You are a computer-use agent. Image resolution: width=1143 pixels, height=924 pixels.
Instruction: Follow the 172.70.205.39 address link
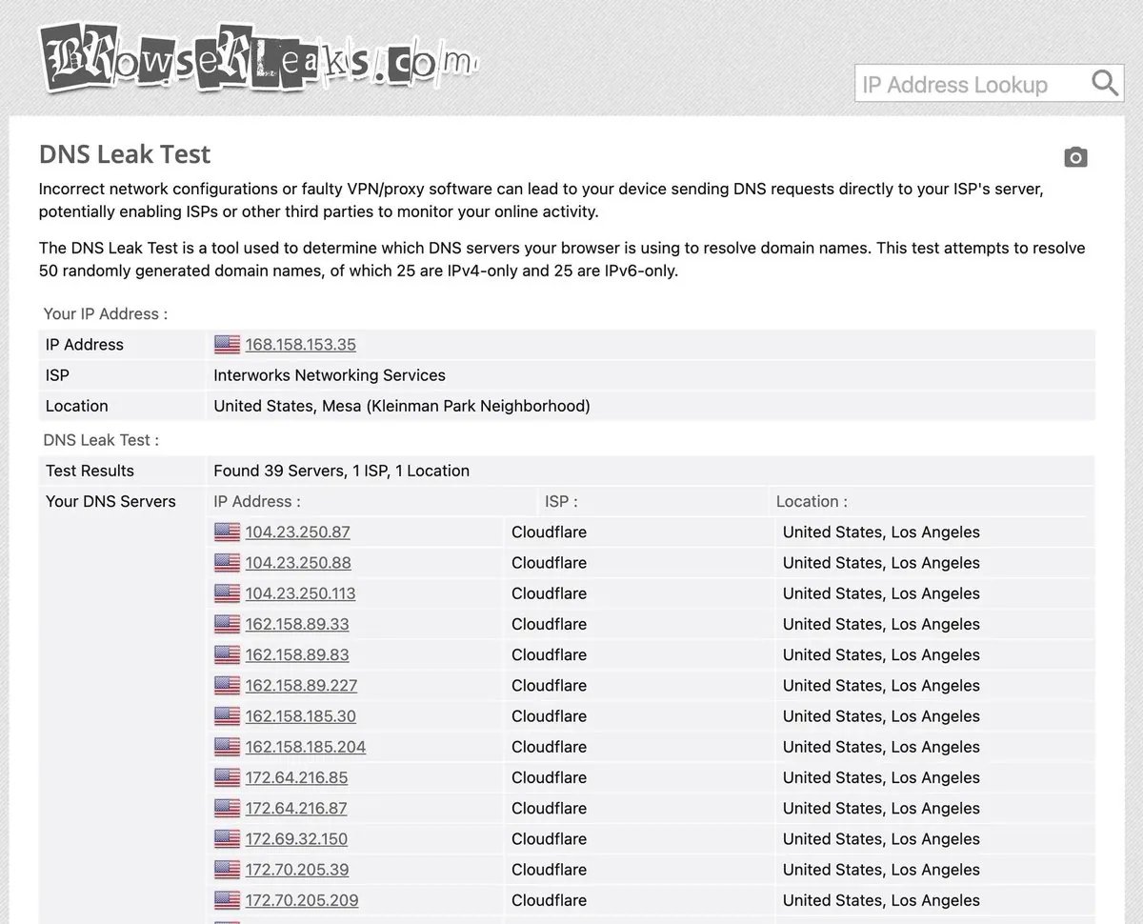297,870
